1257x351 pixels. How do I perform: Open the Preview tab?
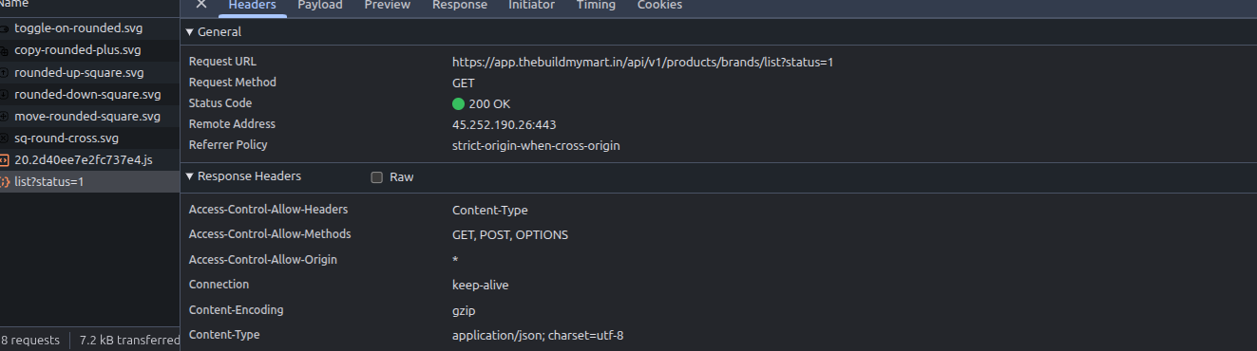click(x=388, y=6)
